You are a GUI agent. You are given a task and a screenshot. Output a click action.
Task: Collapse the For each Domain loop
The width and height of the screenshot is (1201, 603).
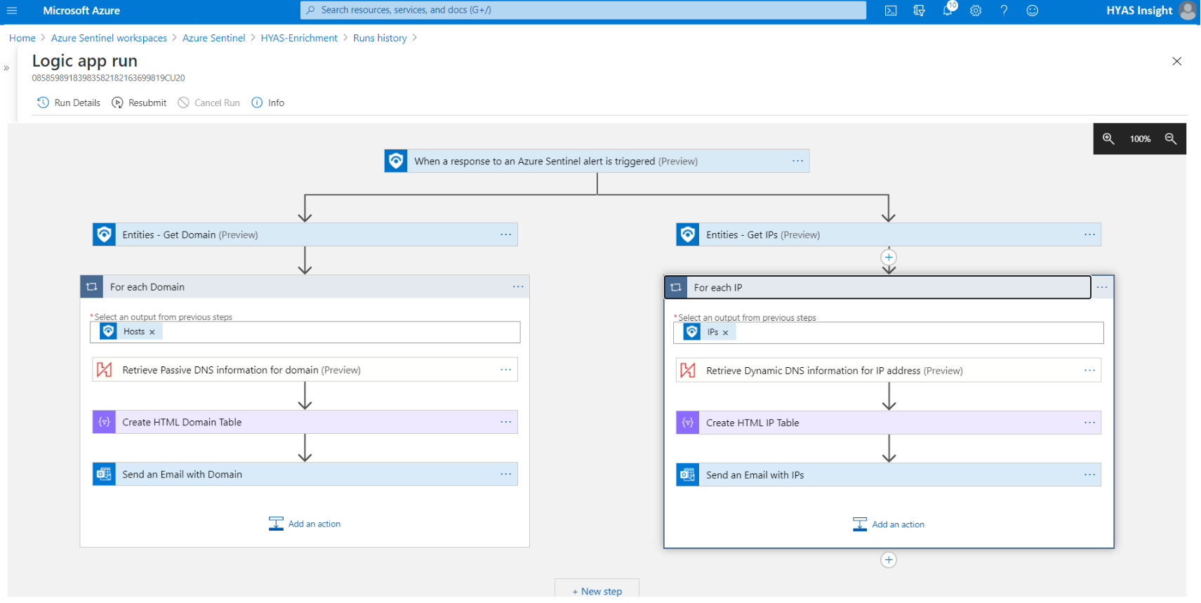coord(305,286)
